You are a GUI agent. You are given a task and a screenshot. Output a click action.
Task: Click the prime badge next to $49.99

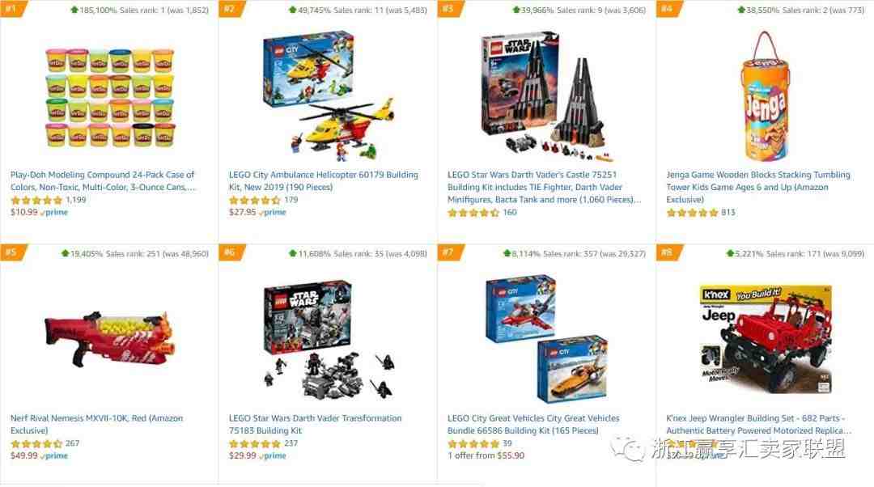click(x=54, y=455)
